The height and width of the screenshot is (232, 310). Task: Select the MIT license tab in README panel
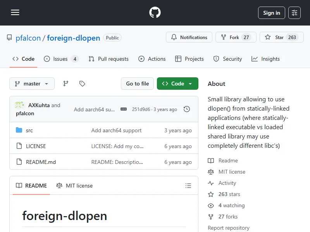click(74, 186)
